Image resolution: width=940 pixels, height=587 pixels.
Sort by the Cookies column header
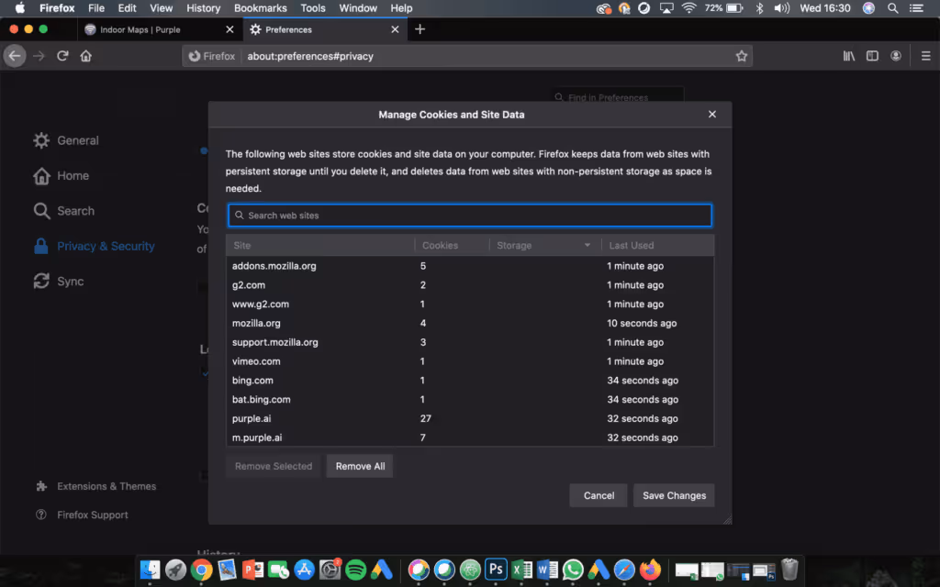coord(452,245)
